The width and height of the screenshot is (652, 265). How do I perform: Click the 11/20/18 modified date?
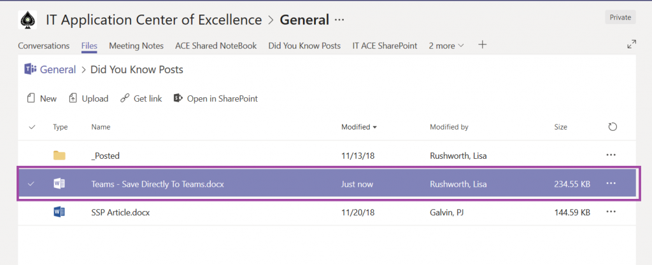pyautogui.click(x=358, y=213)
